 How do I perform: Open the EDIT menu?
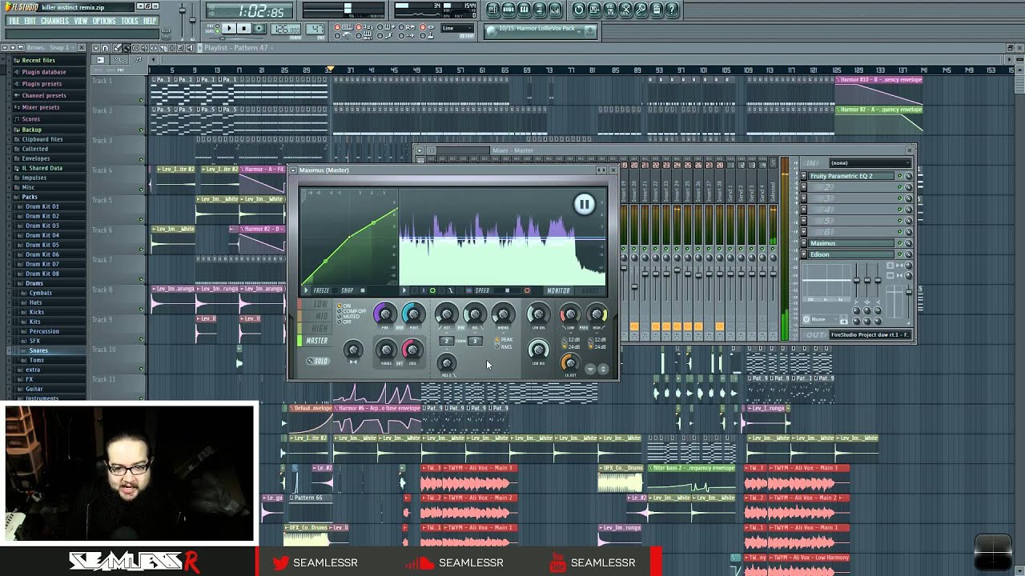pyautogui.click(x=30, y=21)
